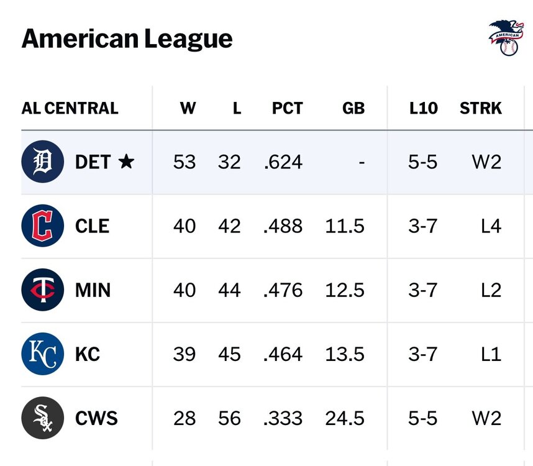Open the Cleveland Guardians logo
The width and height of the screenshot is (533, 466).
point(42,226)
